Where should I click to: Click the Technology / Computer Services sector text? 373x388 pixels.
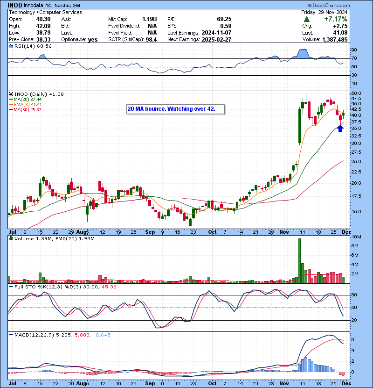click(46, 12)
